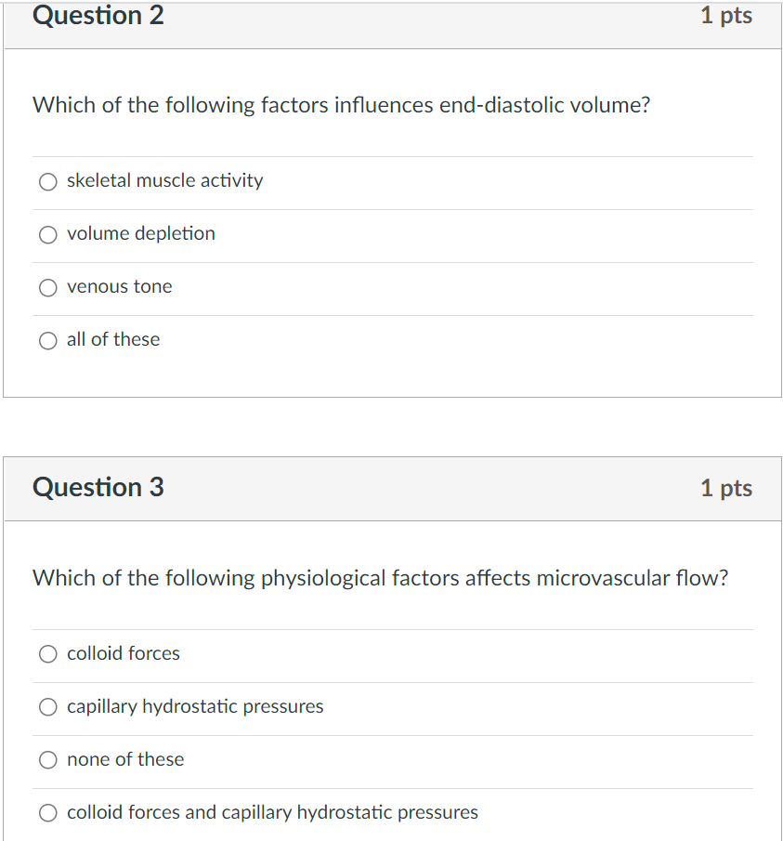
Task: Click the "skeletal muscle activity" answer text
Action: (x=164, y=180)
